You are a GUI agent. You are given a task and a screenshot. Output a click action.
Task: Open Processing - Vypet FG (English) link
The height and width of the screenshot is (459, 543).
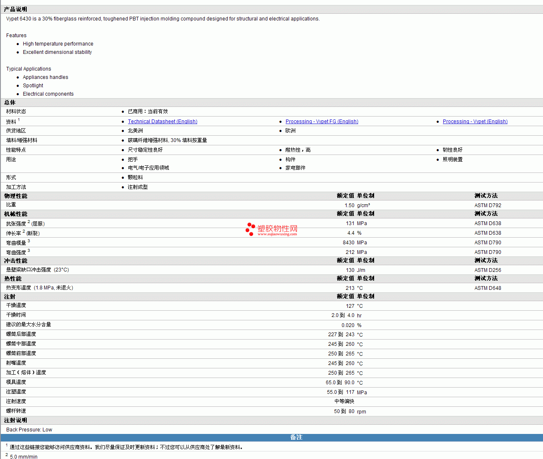click(x=322, y=122)
